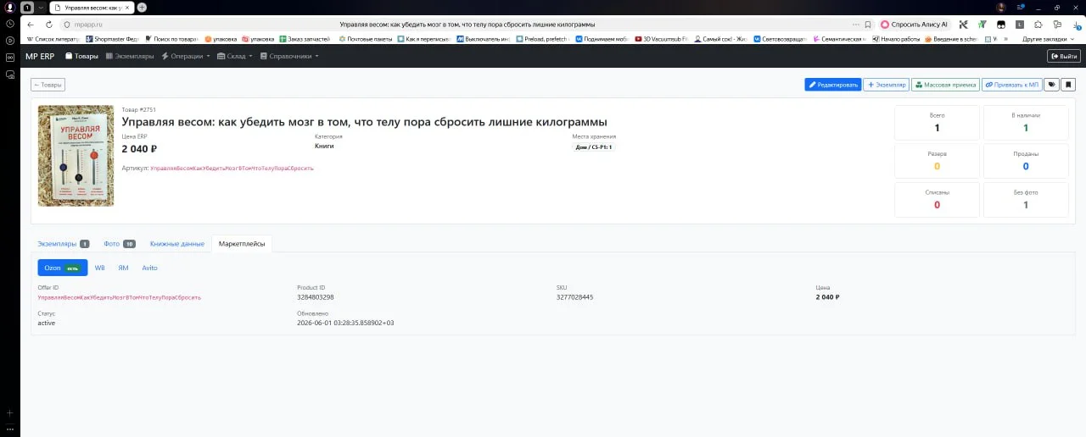The width and height of the screenshot is (1086, 437).
Task: Reload the page with refresh icon
Action: coord(48,25)
